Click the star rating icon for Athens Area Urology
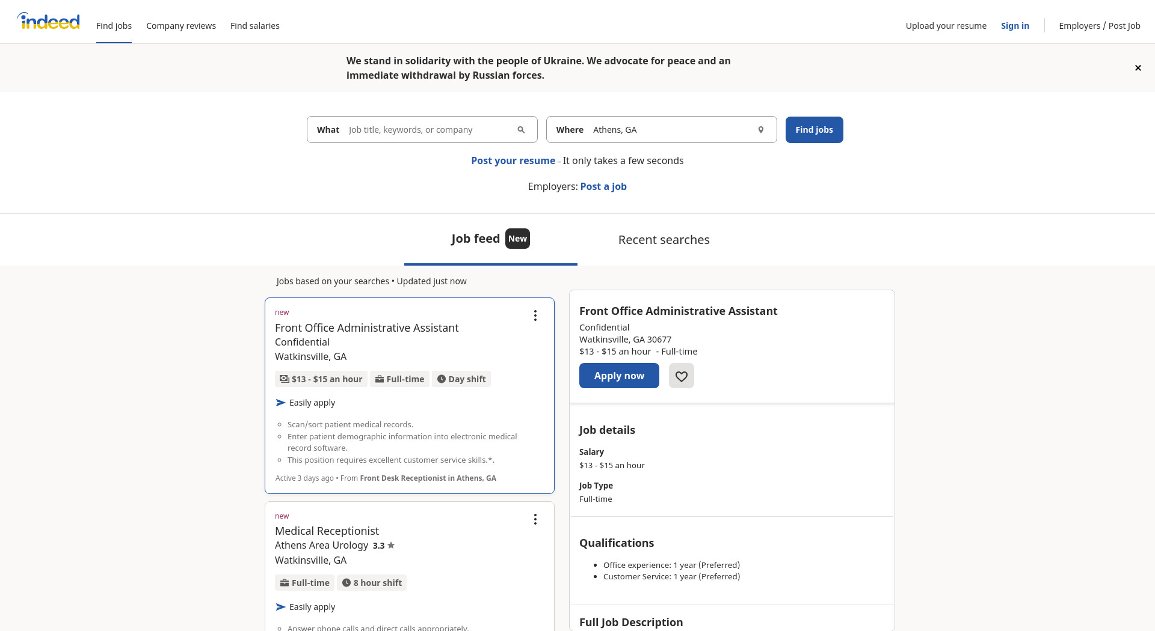Viewport: 1155px width, 631px height. pos(391,545)
